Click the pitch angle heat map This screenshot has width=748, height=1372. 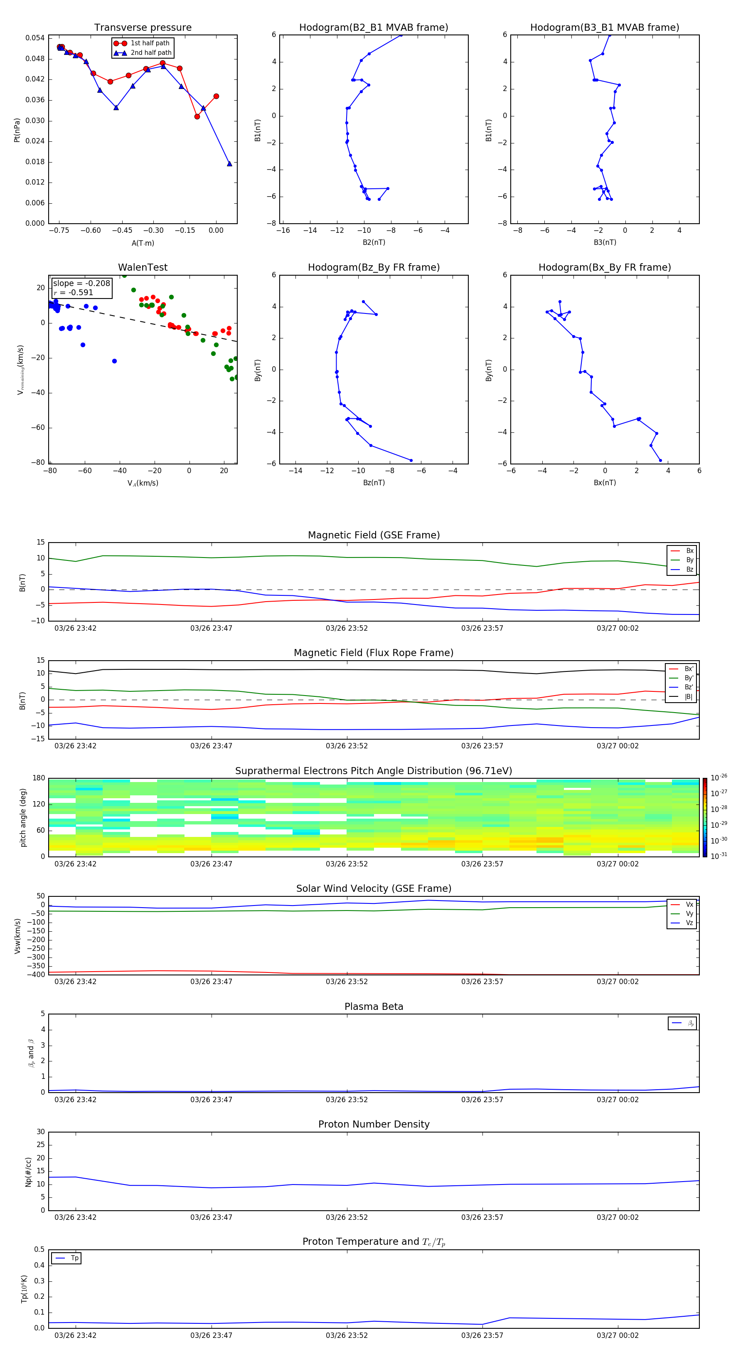[374, 817]
